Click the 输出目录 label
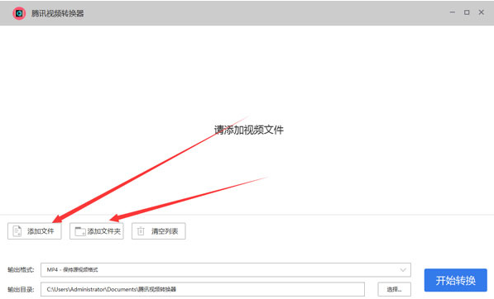Screen dimensions: 494x299 tap(21, 289)
